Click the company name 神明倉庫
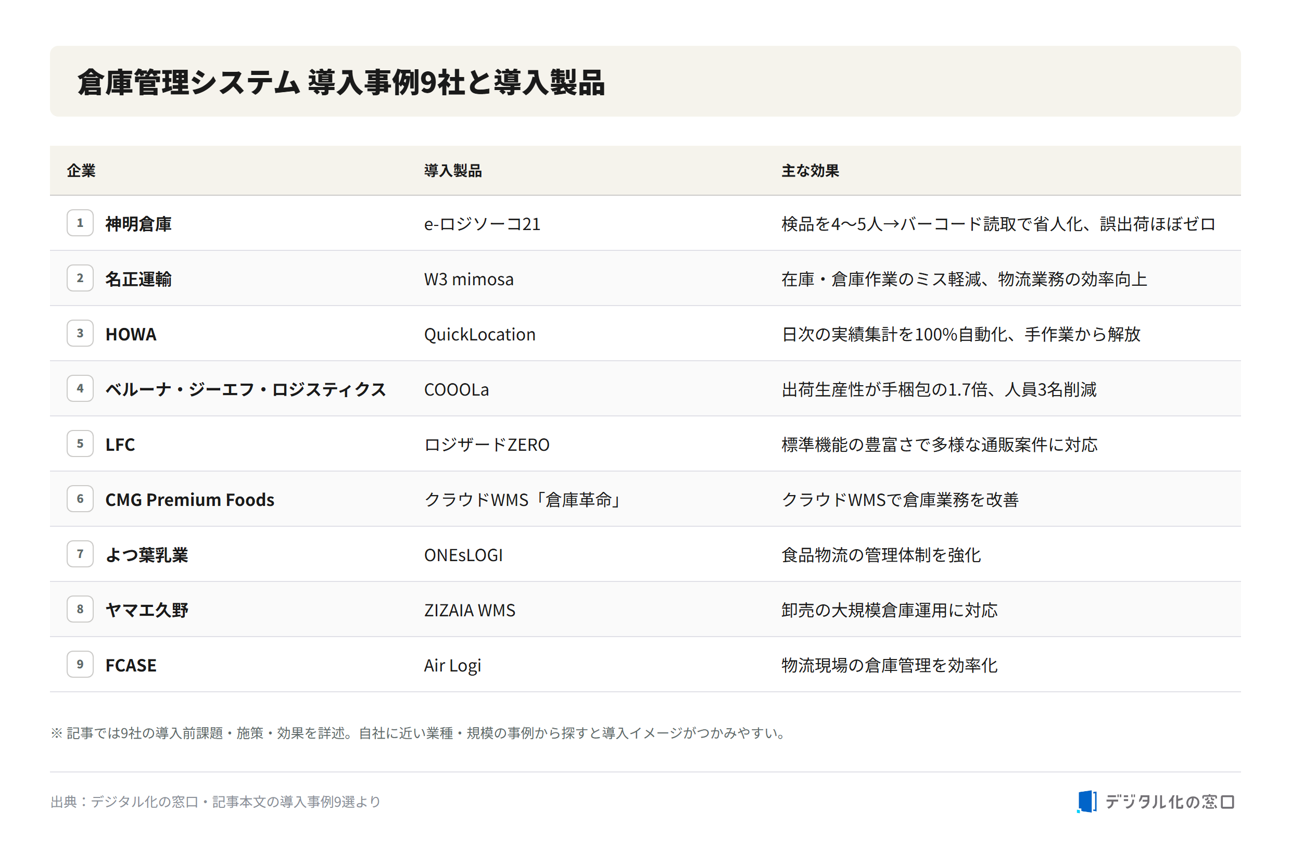1291x862 pixels. coord(138,224)
